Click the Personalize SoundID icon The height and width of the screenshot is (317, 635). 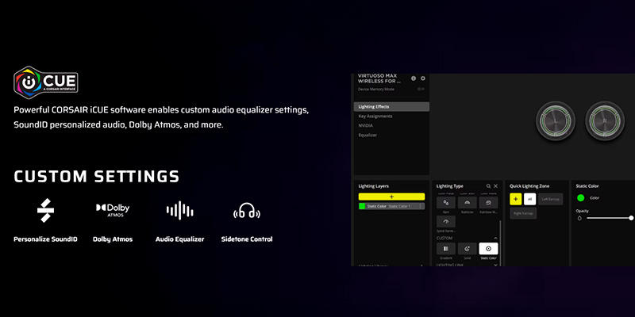(45, 210)
